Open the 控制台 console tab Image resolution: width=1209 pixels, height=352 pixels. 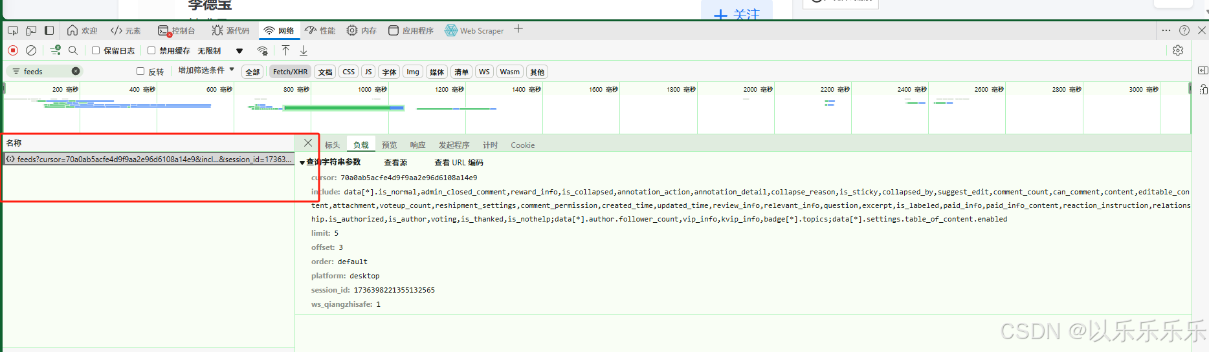tap(176, 30)
